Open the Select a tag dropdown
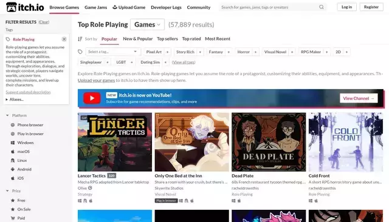Image resolution: width=389 pixels, height=222 pixels. (114, 52)
